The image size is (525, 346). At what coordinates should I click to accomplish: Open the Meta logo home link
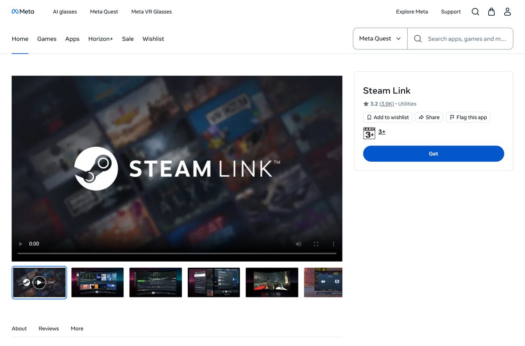pos(23,12)
